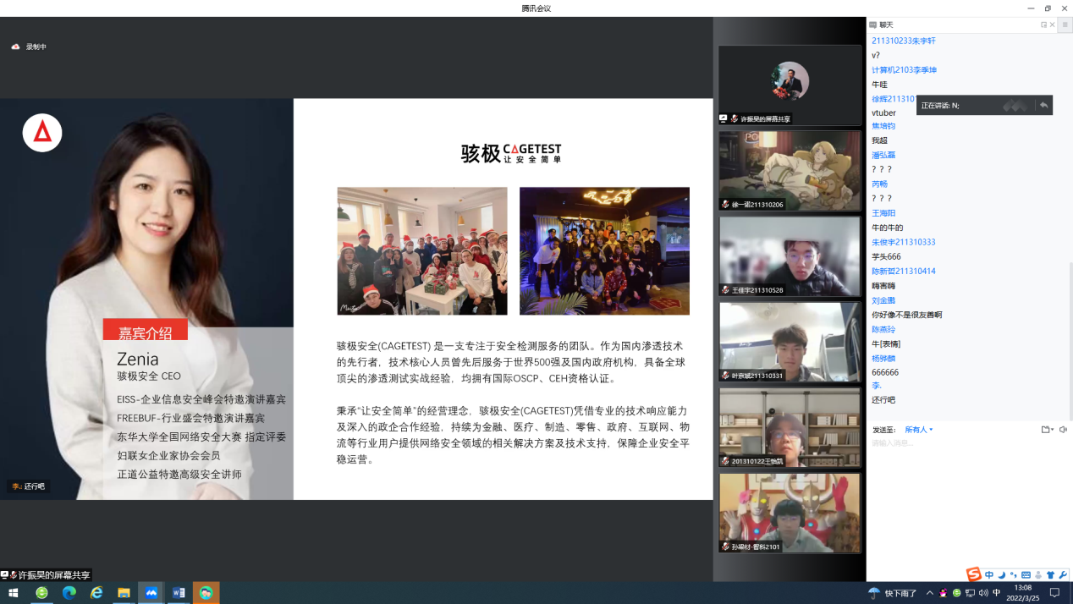Click sender name 陈新哲211310414 in chat
The width and height of the screenshot is (1073, 604).
(903, 272)
